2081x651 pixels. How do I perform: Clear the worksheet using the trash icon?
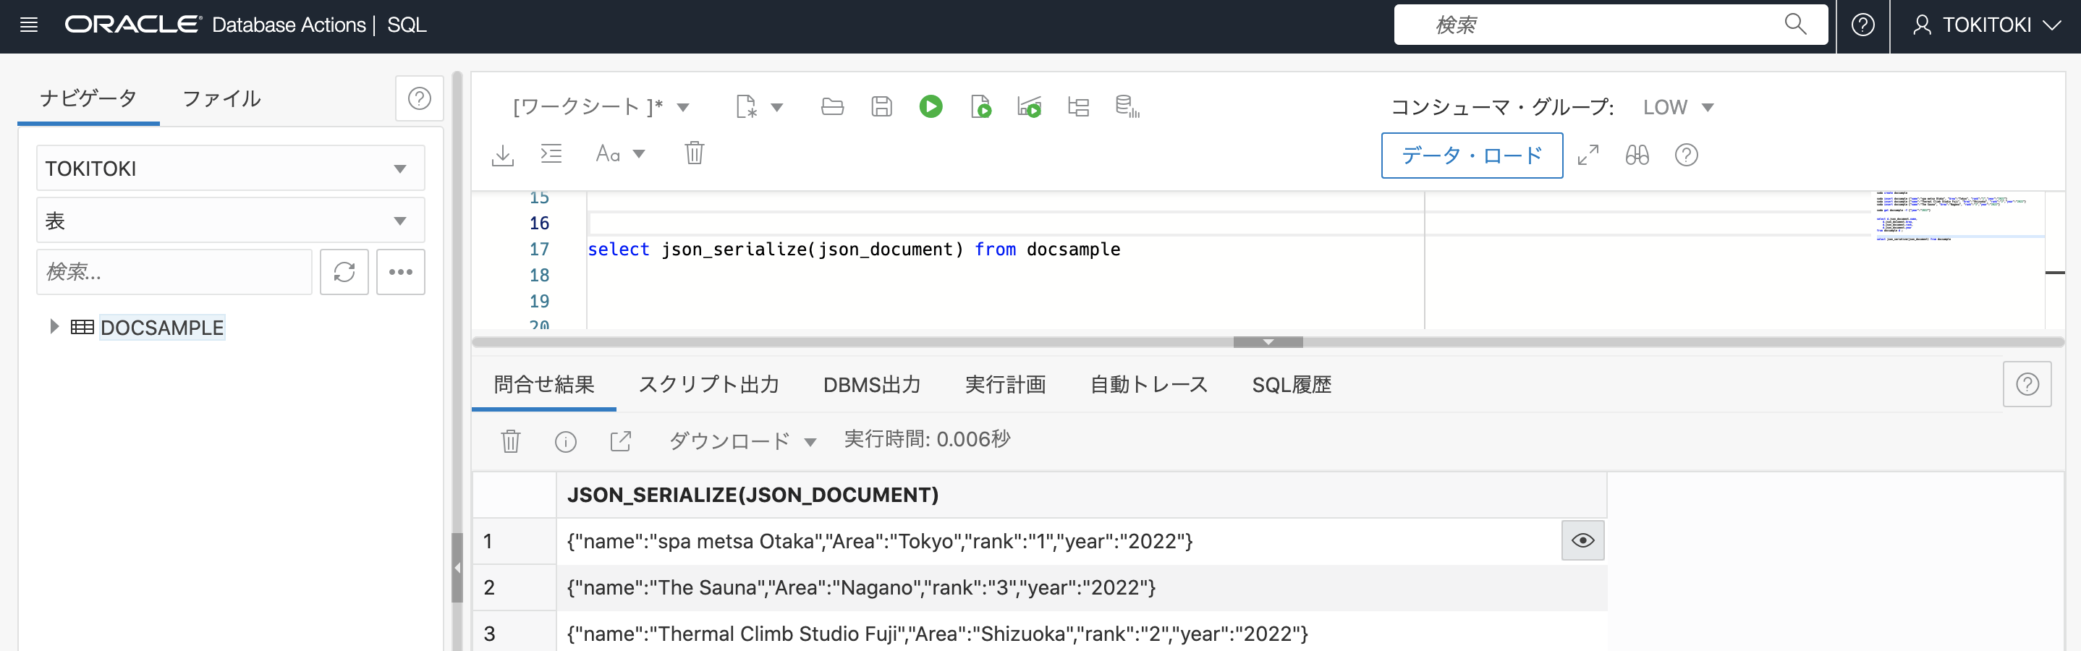(x=694, y=153)
